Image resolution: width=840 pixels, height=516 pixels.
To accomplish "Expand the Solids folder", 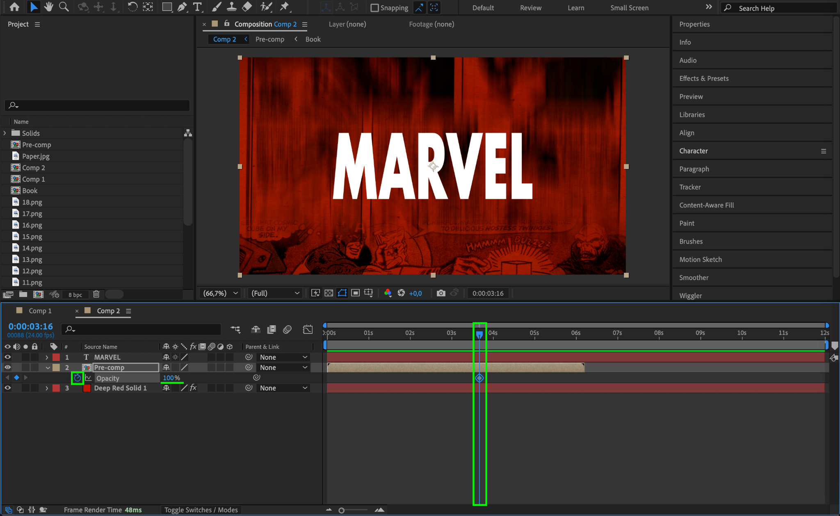I will pos(5,133).
